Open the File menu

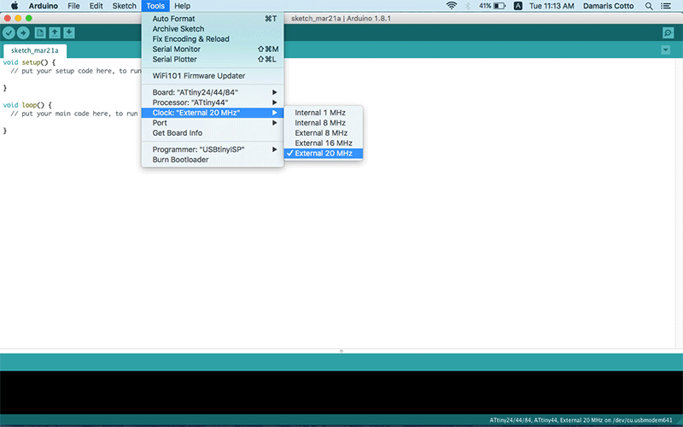point(73,6)
